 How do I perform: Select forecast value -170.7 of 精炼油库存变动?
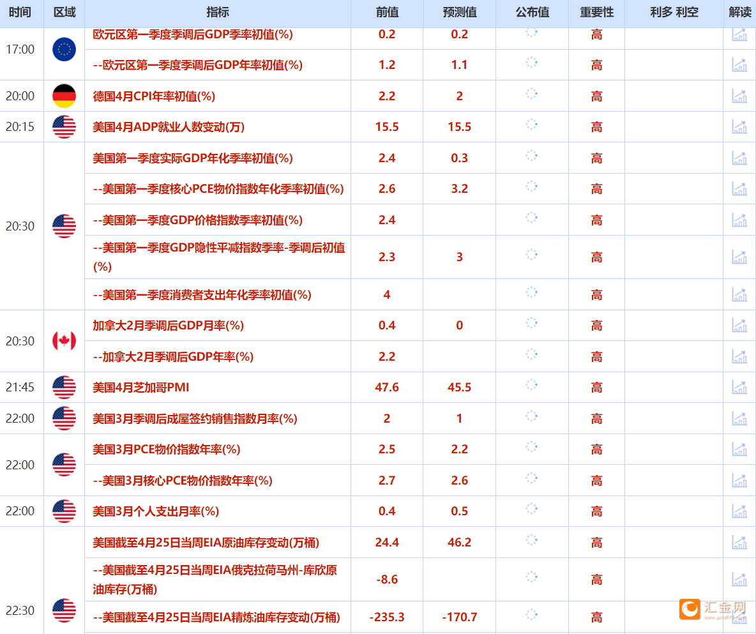[460, 617]
